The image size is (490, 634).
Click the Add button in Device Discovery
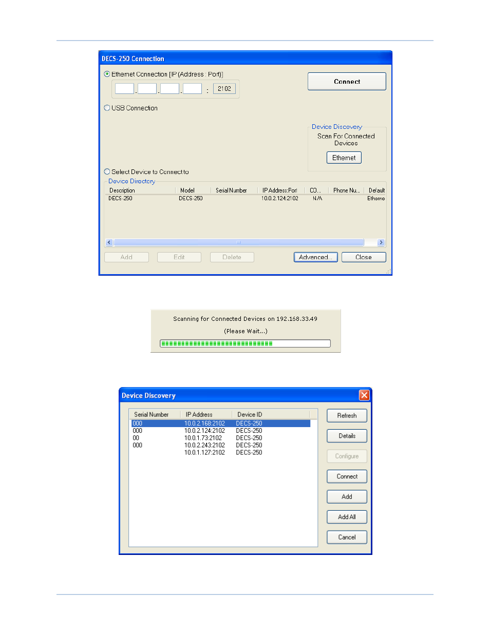347,497
